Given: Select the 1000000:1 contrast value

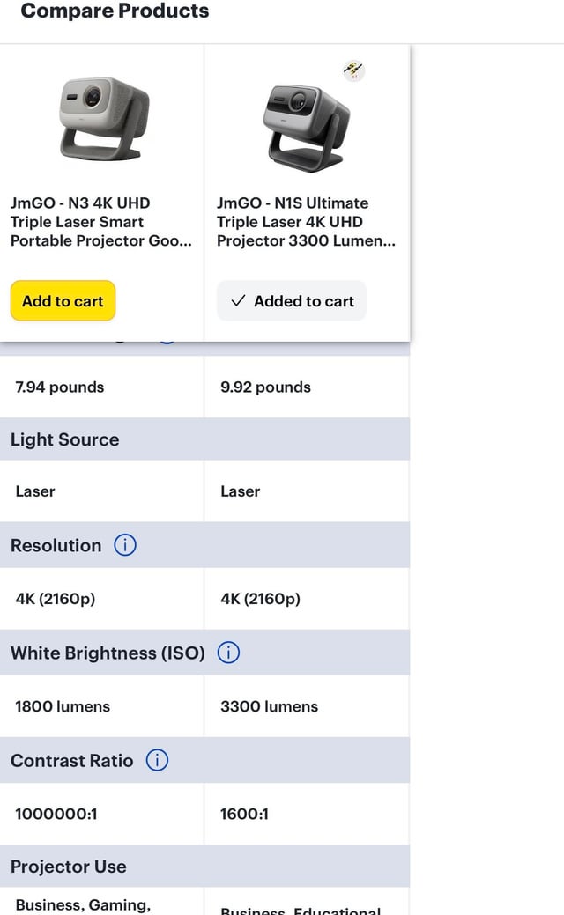Looking at the screenshot, I should (x=56, y=814).
